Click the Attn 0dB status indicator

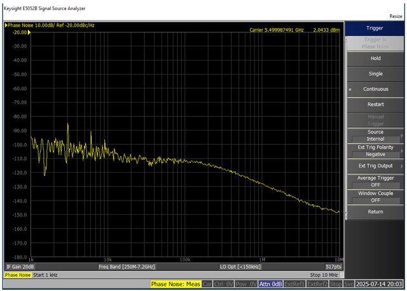270,284
